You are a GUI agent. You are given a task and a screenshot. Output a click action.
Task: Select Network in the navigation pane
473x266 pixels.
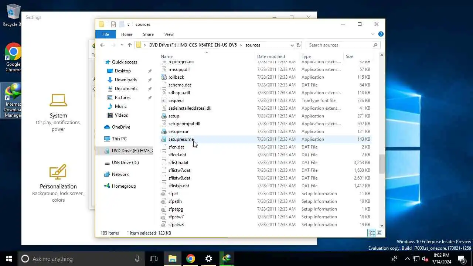pos(120,174)
